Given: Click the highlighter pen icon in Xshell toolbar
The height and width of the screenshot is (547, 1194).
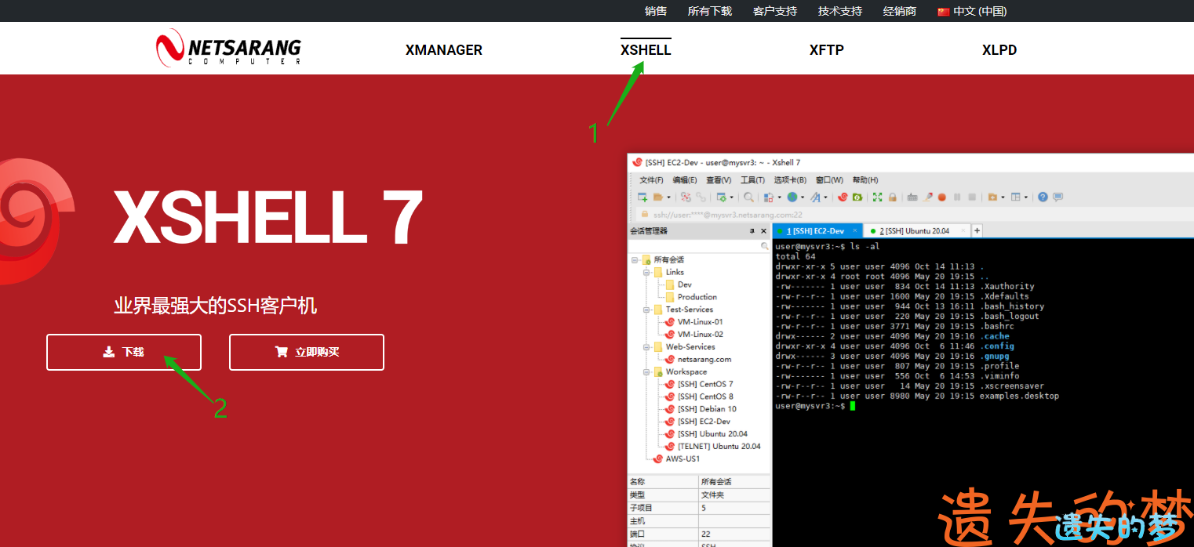Looking at the screenshot, I should 927,197.
